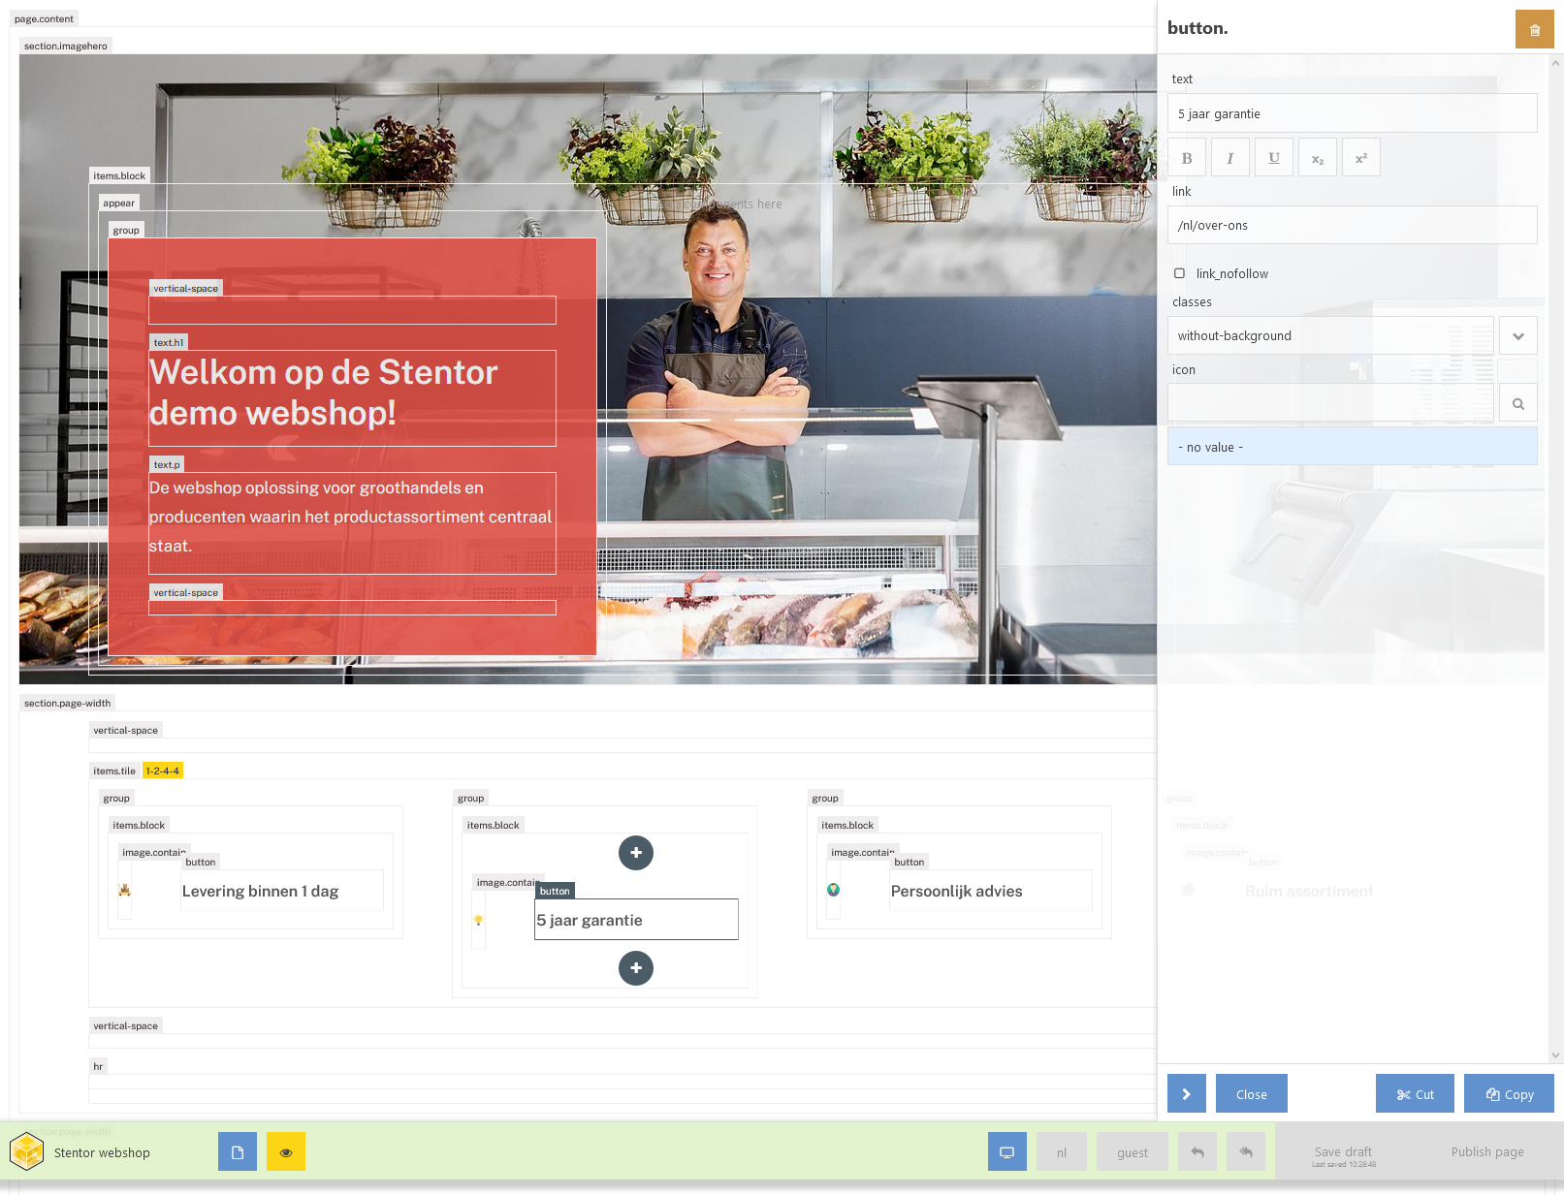Change the 'nl' language selector
This screenshot has width=1564, height=1196.
(x=1062, y=1151)
